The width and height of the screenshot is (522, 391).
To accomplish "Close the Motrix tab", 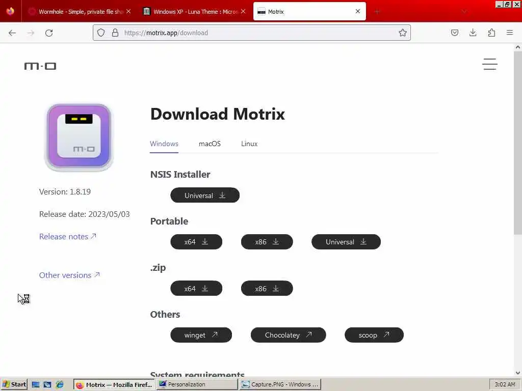I will [358, 11].
